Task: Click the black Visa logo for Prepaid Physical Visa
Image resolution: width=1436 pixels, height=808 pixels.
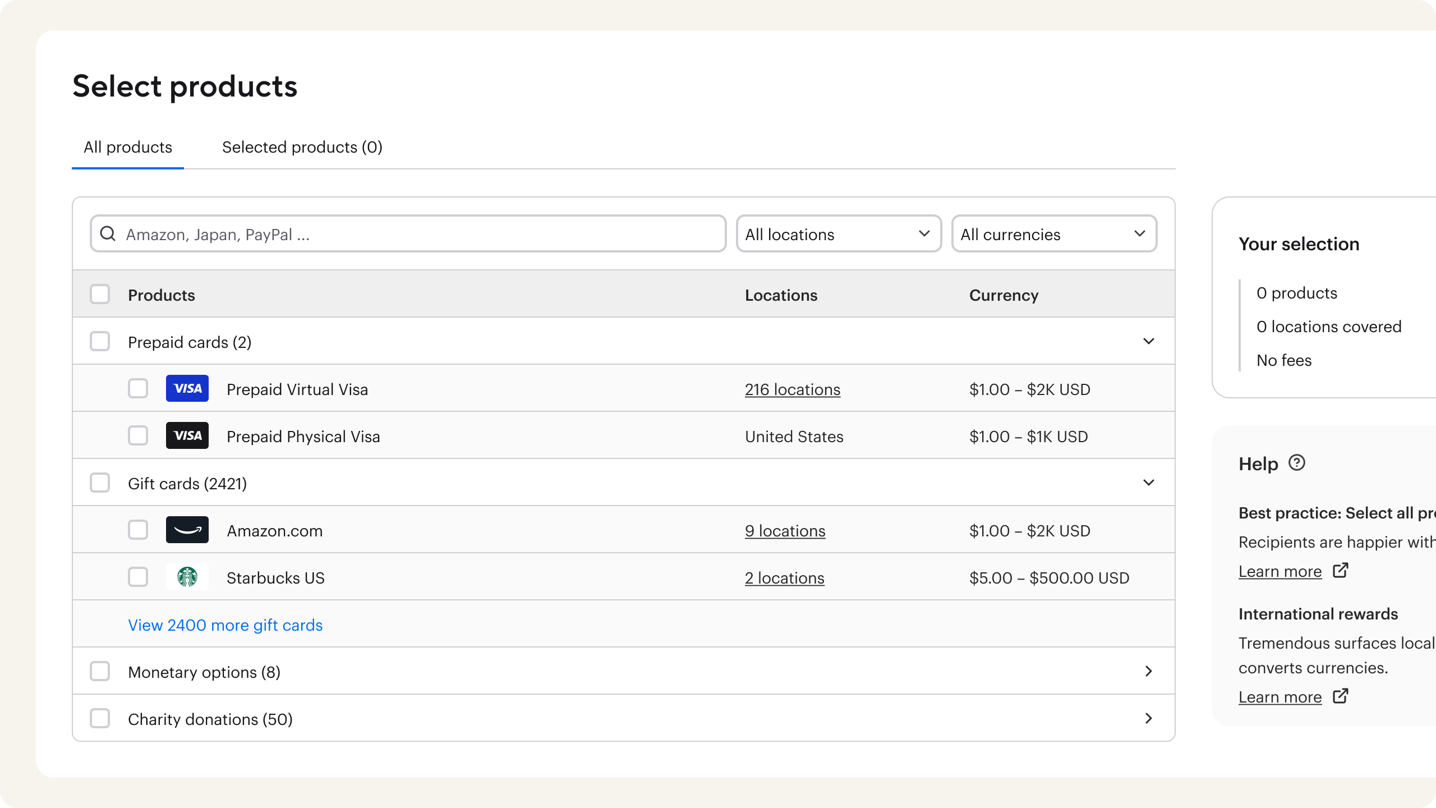Action: coord(187,436)
